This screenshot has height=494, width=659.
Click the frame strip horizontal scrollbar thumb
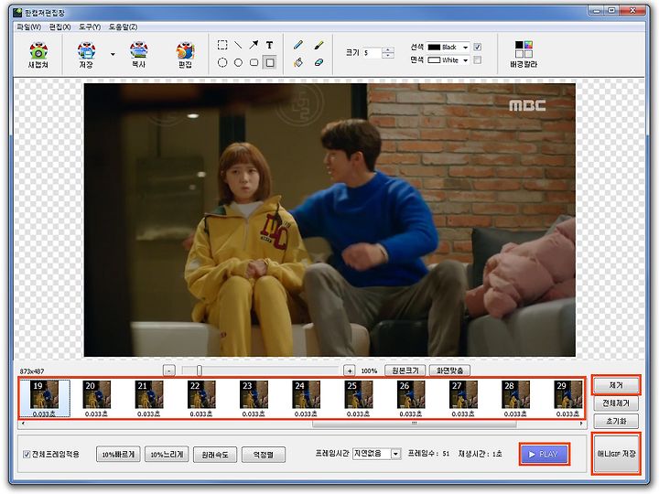415,424
